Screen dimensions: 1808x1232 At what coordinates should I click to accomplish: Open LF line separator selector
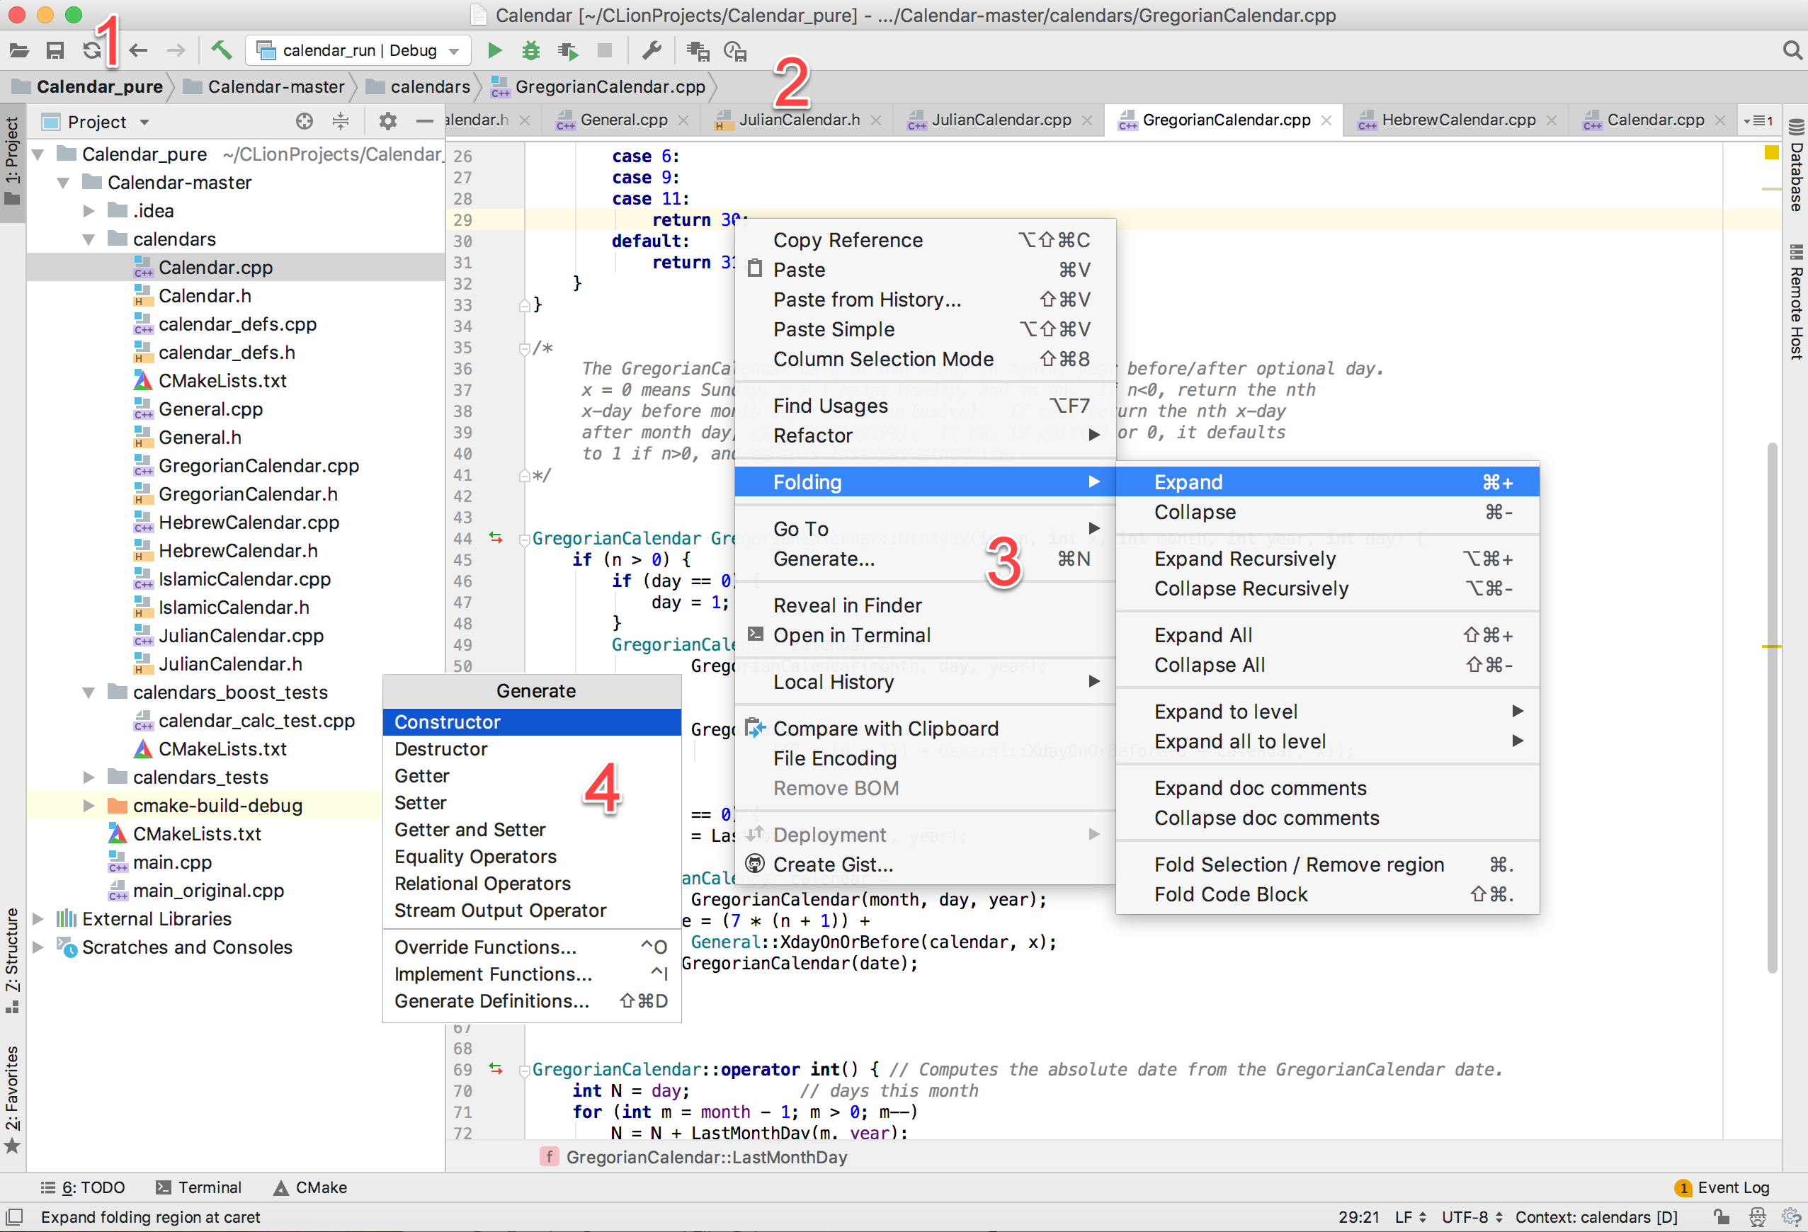pos(1411,1217)
